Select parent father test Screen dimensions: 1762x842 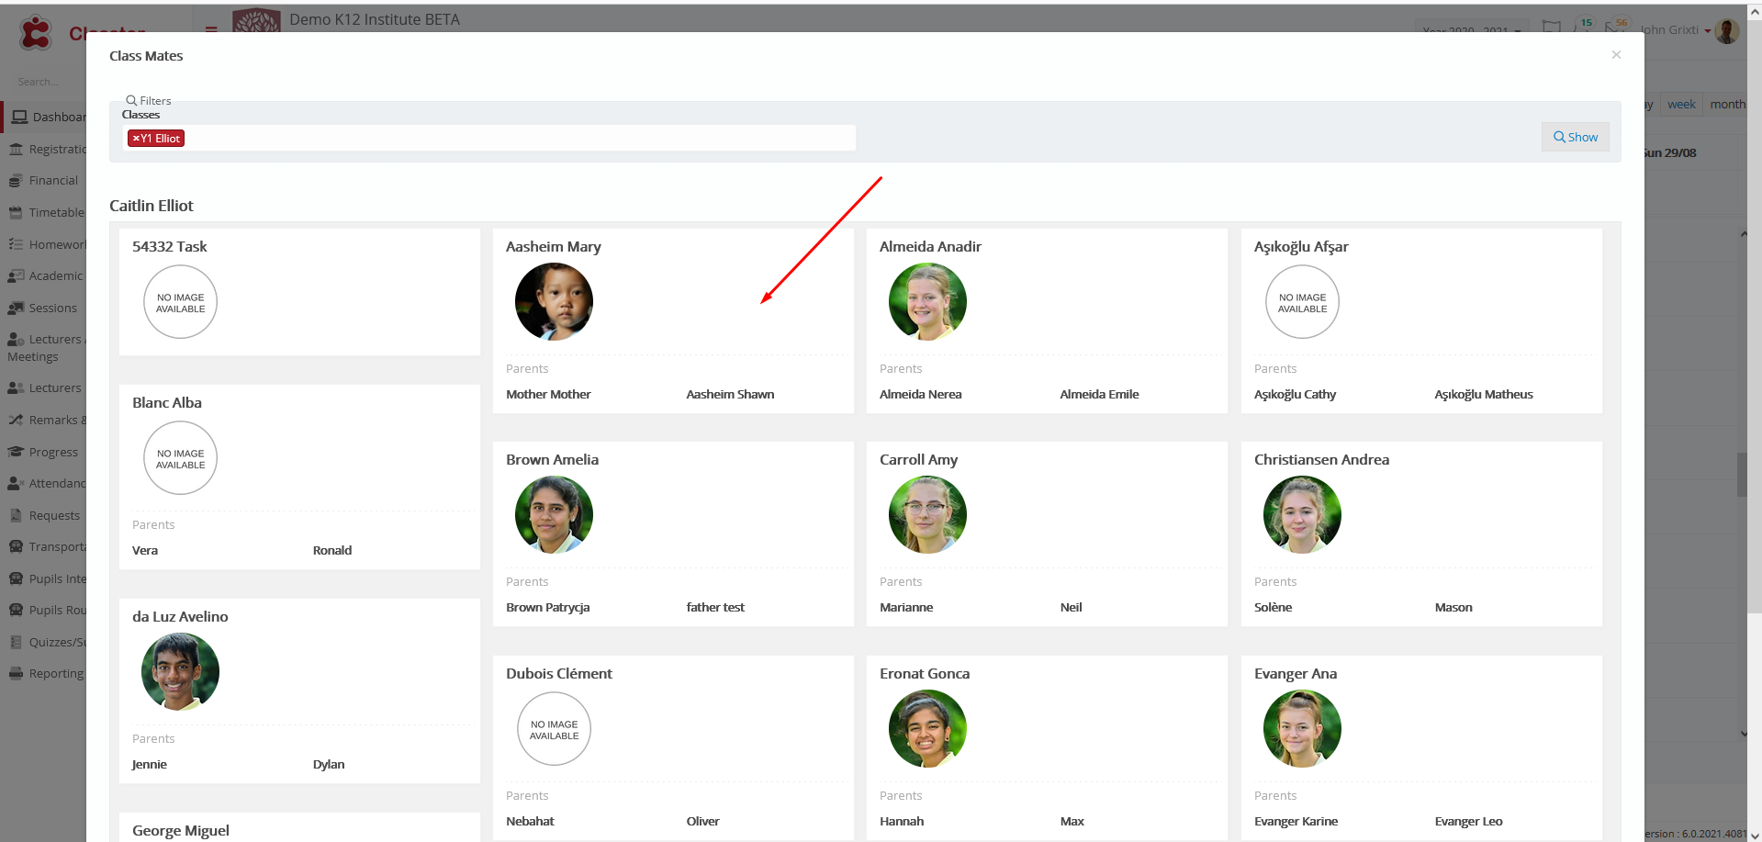[715, 607]
